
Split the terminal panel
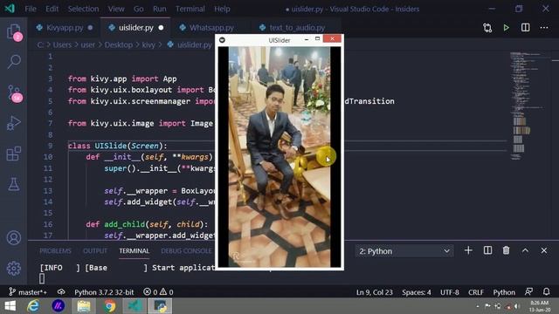point(487,250)
